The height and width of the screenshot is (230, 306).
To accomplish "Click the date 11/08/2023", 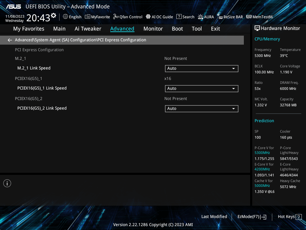I will pos(15,16).
